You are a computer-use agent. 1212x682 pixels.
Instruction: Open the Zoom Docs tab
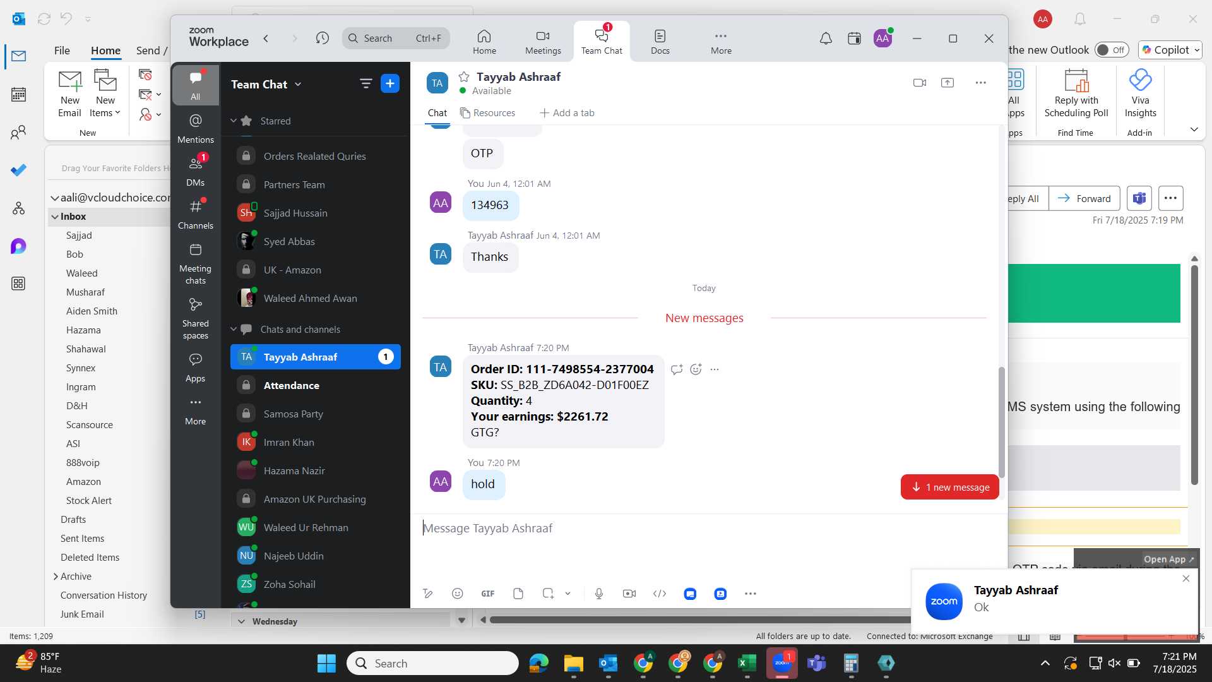coord(660,42)
